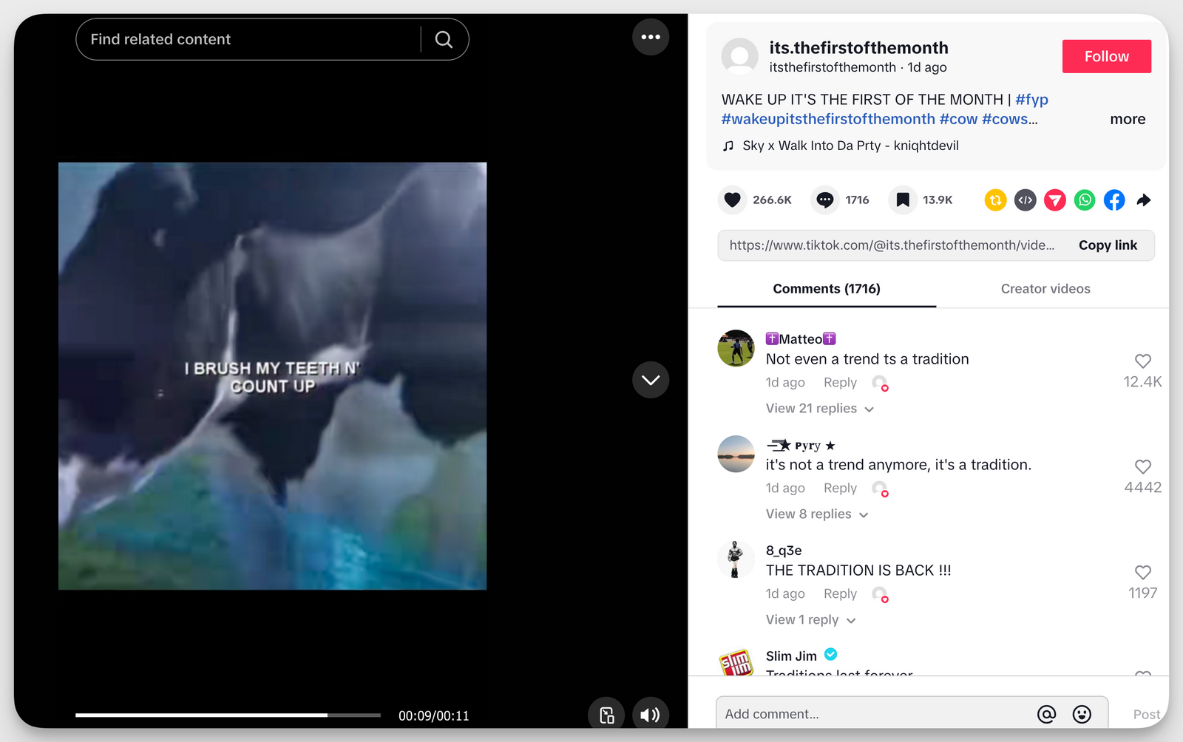Click the search magnifier icon
1183x742 pixels.
point(444,39)
